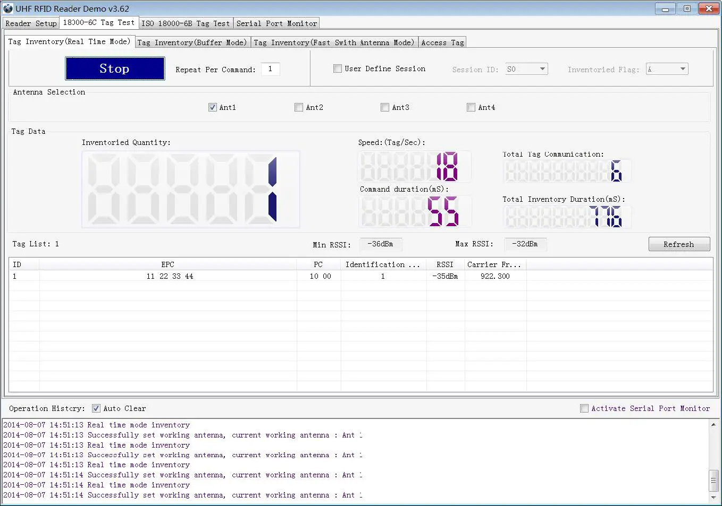Screen dimensions: 722x506
Task: Click the Repeat Per Command input field
Action: (271, 68)
